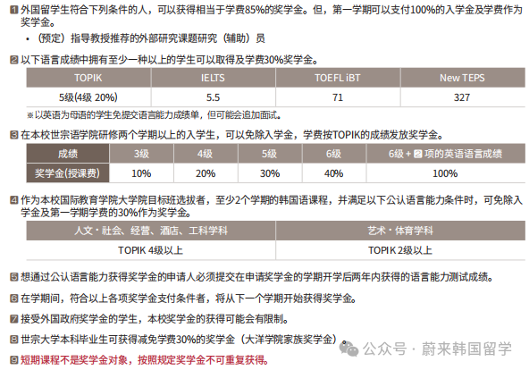The image size is (529, 370).
Task: Select the TOPIK column header
Action: [88, 78]
